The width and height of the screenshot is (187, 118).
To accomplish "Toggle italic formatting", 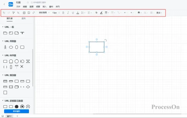I will click(x=68, y=13).
